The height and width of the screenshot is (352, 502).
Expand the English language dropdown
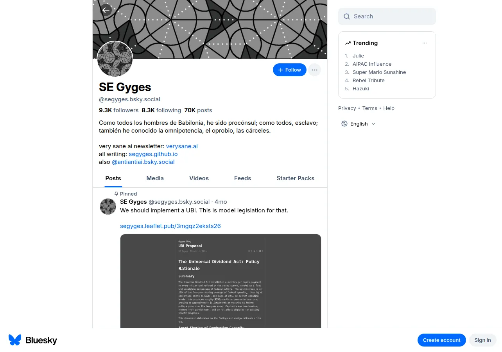coord(359,124)
